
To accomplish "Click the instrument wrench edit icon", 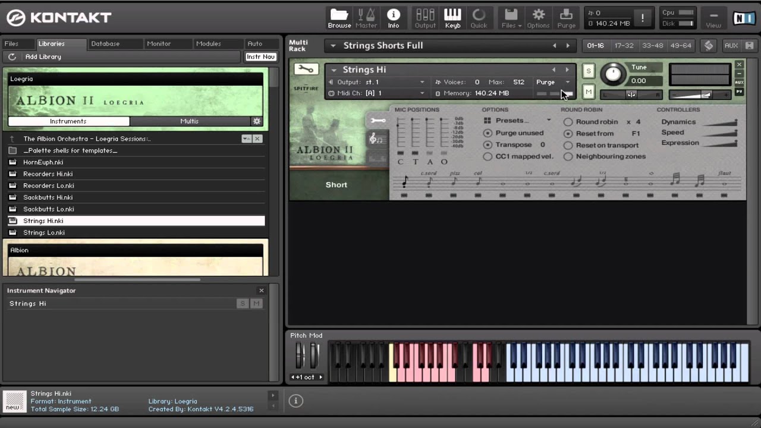I will tap(306, 70).
